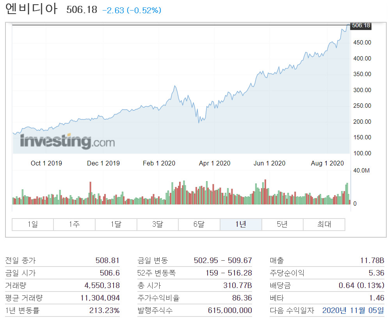Screen dimensions: 391x320
Task: Switch chart to 5년 range
Action: [x=283, y=224]
